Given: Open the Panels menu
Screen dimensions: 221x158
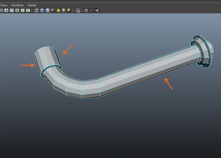Looking at the screenshot, I should 32,5.
